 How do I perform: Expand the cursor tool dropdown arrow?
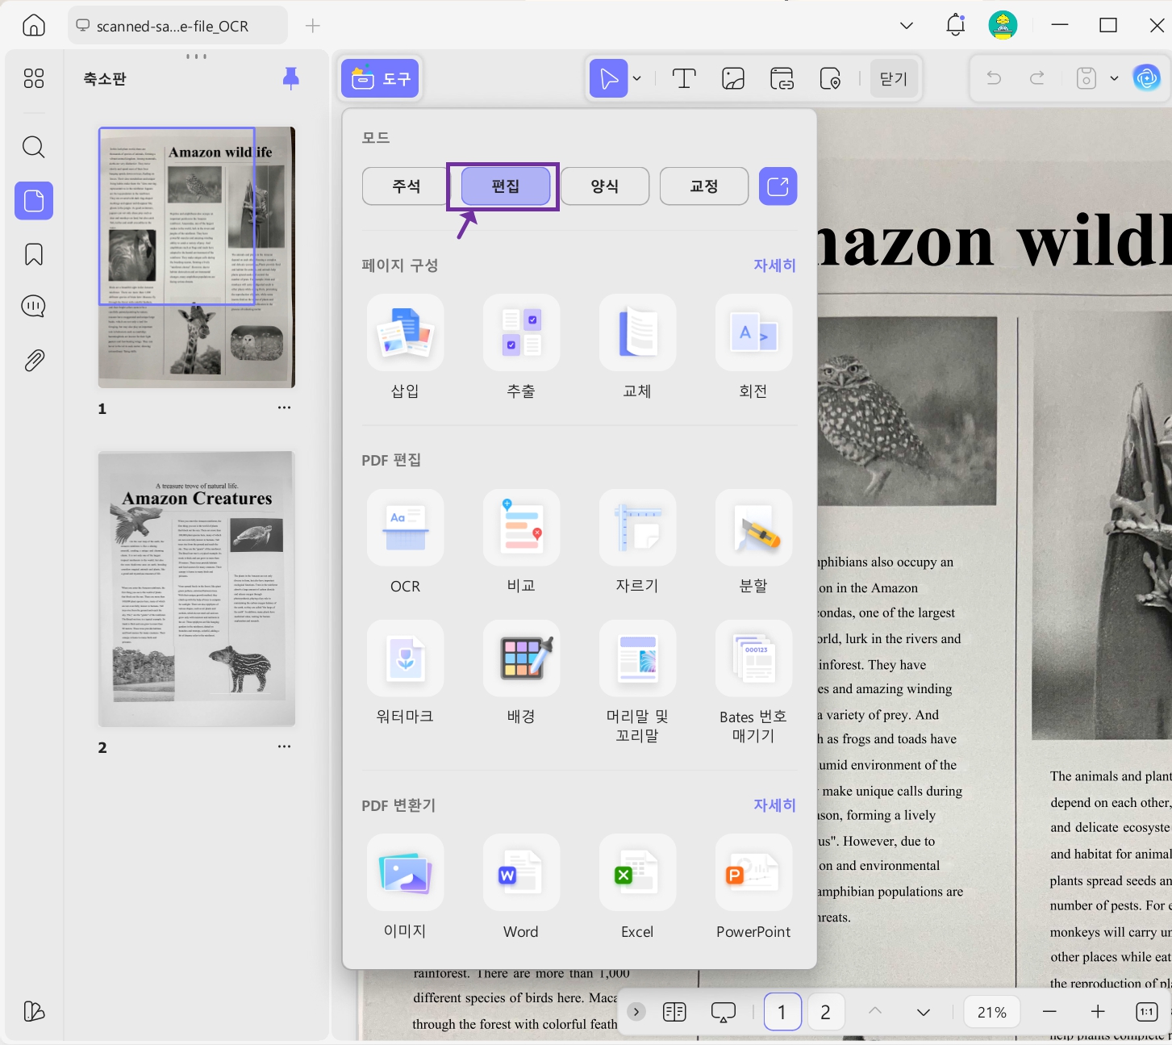tap(637, 78)
